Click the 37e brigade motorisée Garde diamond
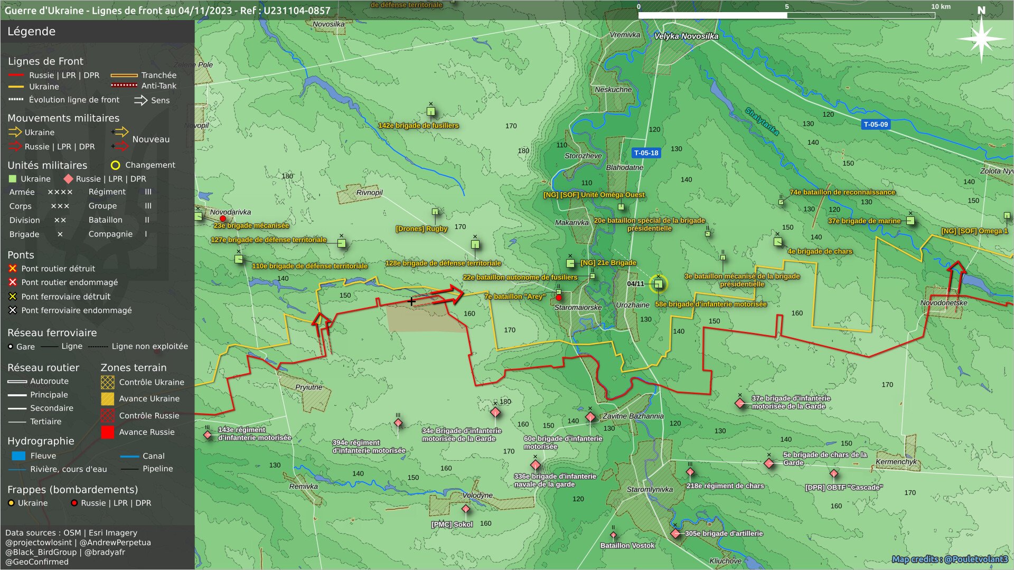1014x570 pixels. (740, 403)
